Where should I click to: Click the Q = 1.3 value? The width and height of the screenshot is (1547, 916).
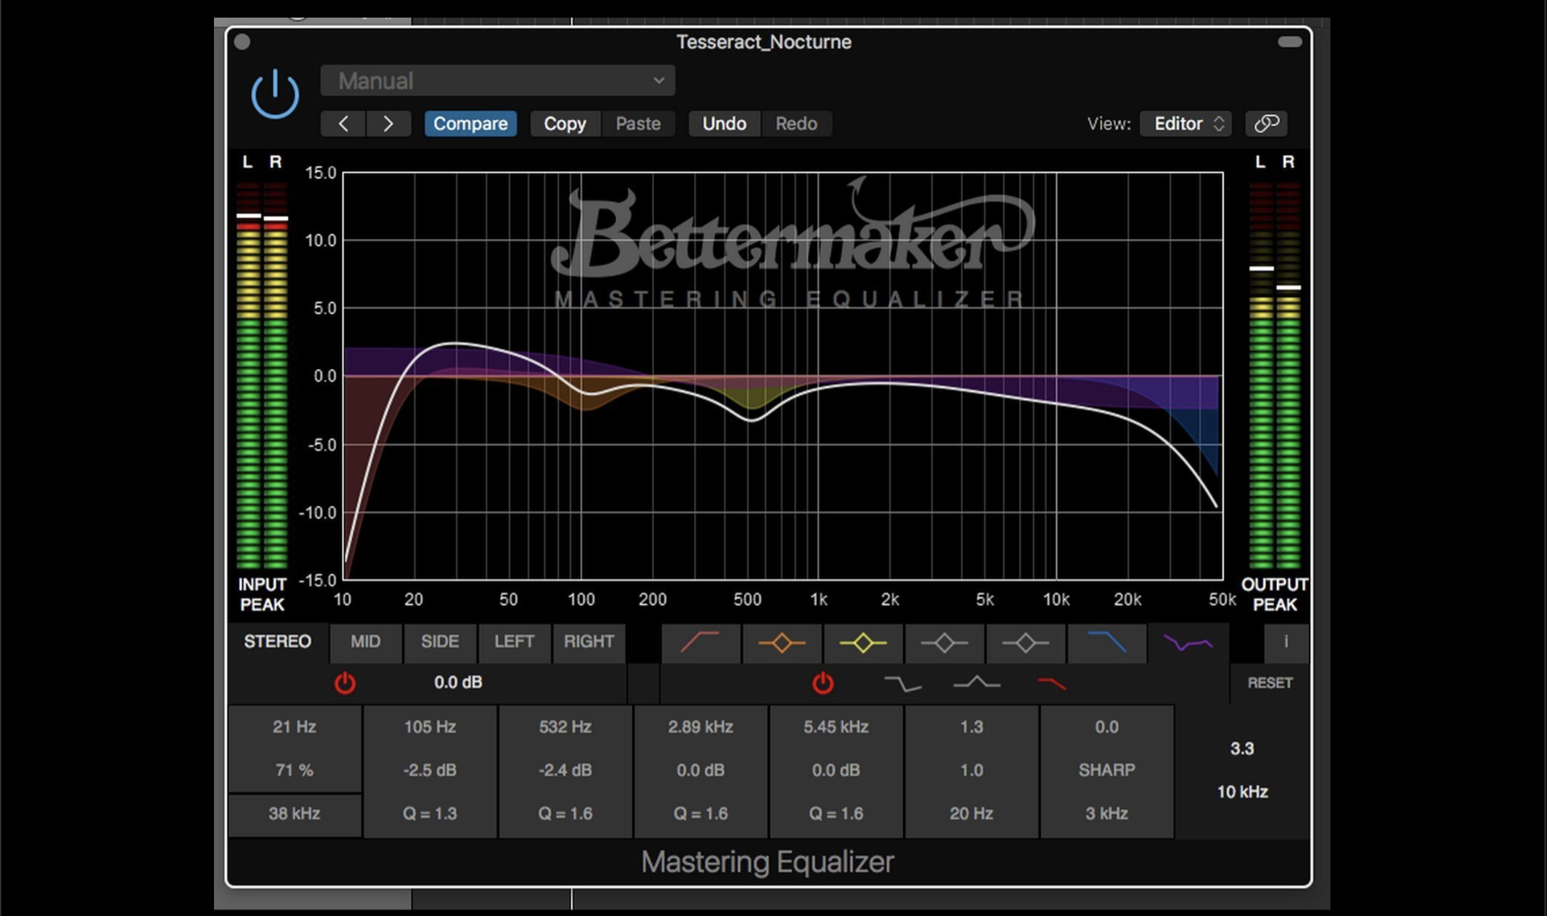click(430, 814)
